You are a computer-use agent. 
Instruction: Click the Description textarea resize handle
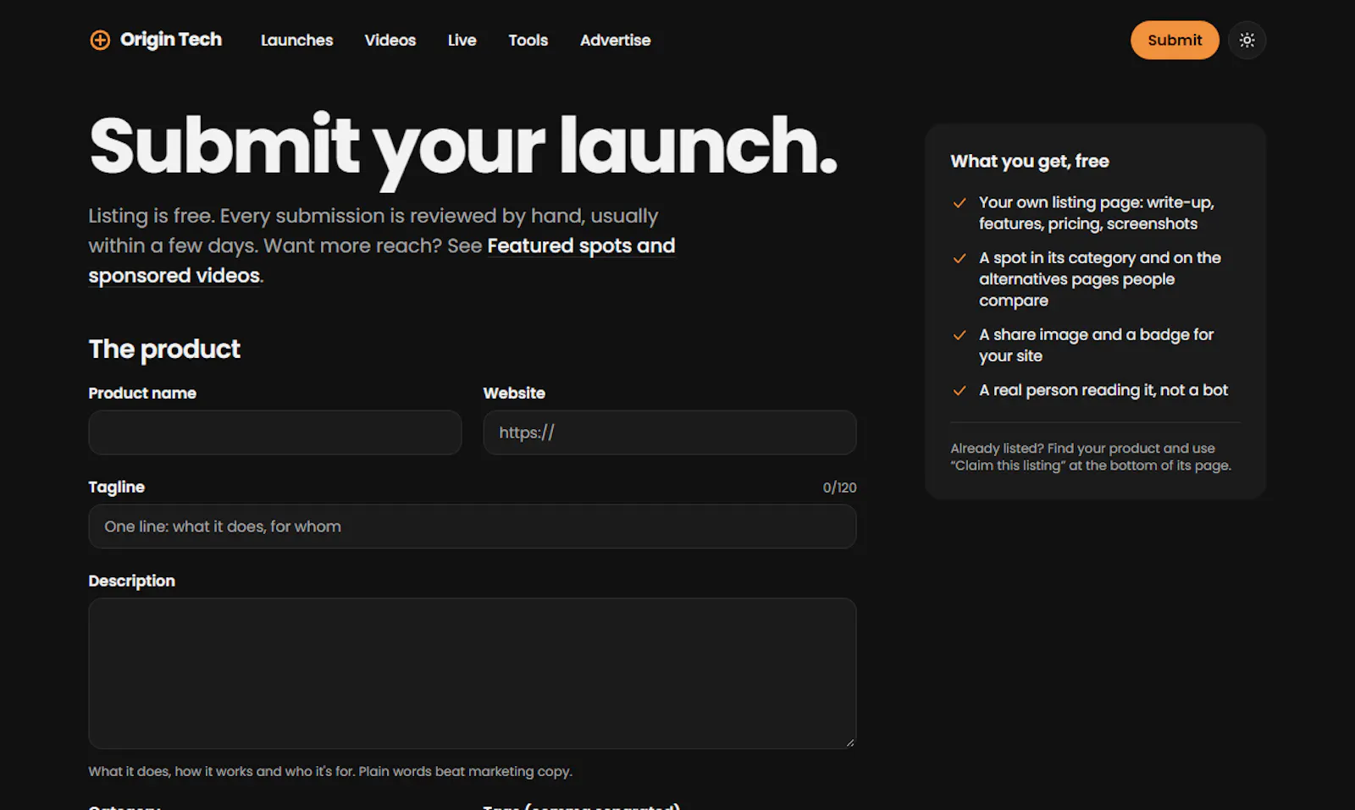(x=849, y=742)
